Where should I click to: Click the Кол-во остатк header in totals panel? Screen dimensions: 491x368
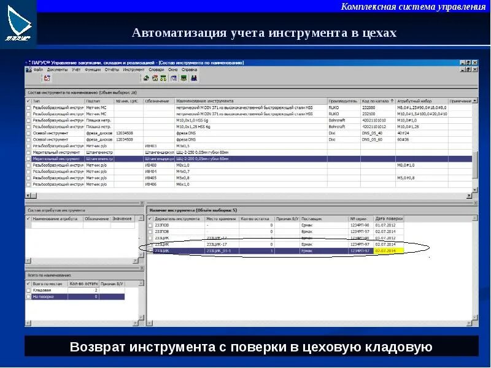tap(83, 284)
